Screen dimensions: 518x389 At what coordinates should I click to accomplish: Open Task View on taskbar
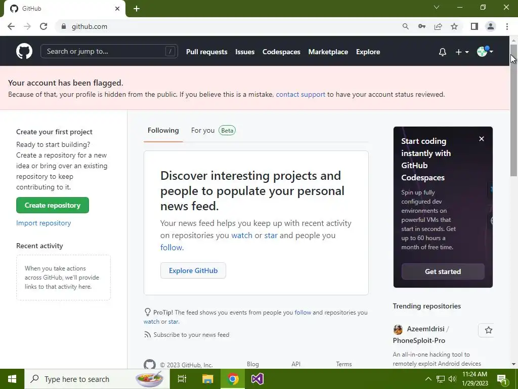(x=182, y=379)
